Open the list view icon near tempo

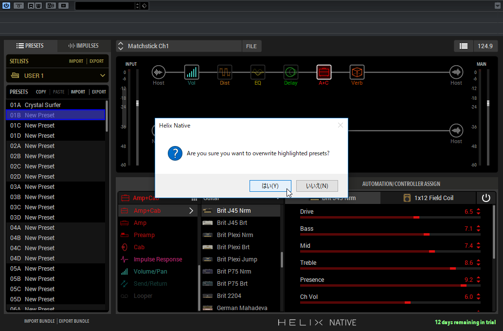coord(464,46)
